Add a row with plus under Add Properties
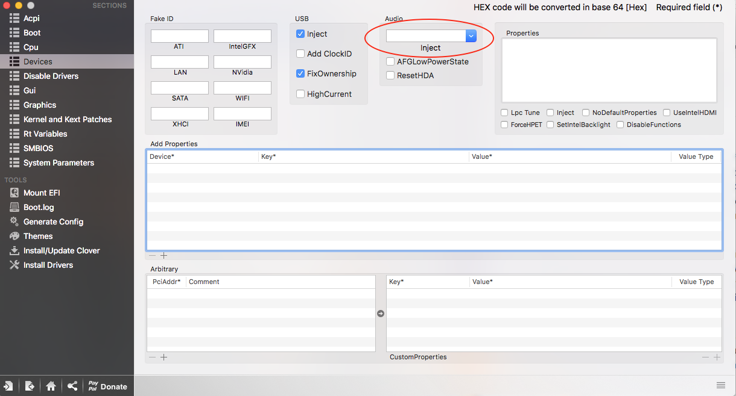This screenshot has height=396, width=736. point(163,256)
